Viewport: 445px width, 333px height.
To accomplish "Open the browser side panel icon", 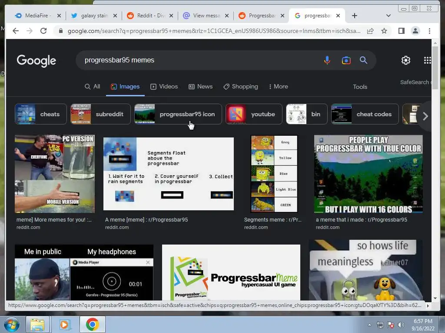I will tap(401, 31).
